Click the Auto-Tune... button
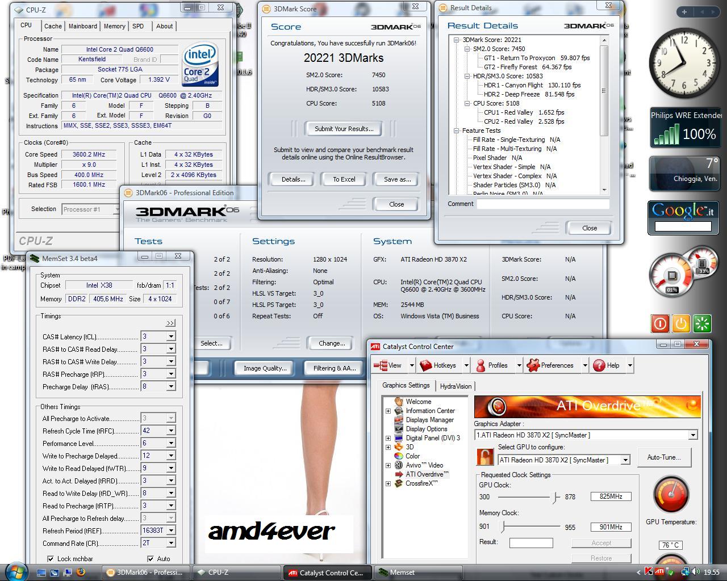This screenshot has width=727, height=581. coord(664,457)
